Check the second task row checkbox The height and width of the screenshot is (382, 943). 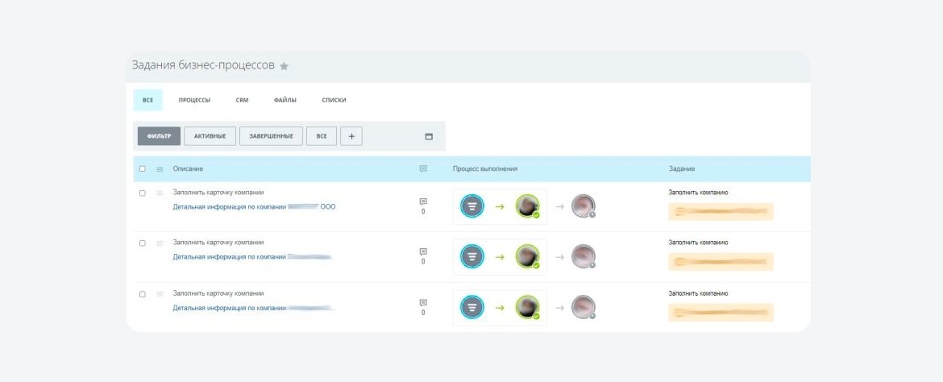click(x=143, y=243)
